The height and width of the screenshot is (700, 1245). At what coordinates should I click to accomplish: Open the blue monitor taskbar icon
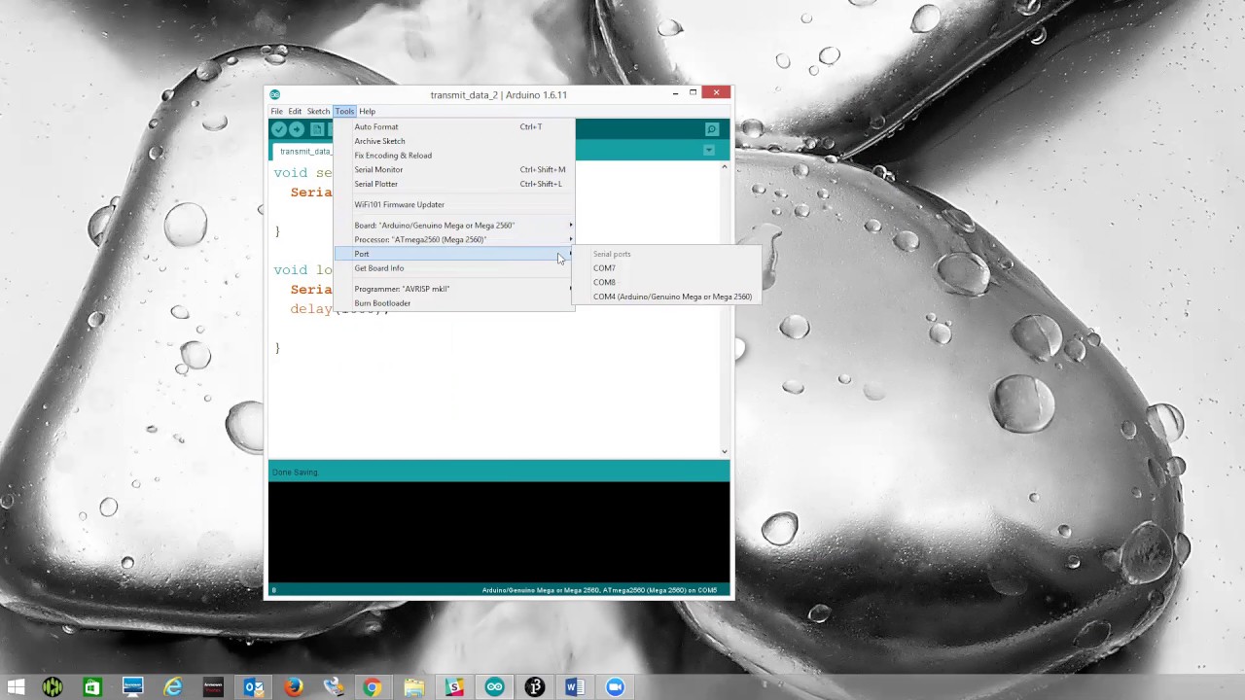coord(132,687)
